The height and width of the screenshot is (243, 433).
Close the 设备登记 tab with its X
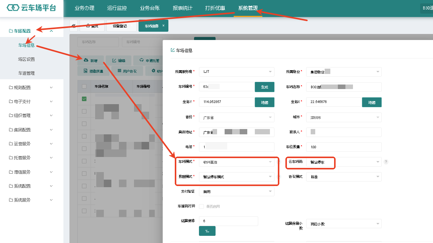click(x=132, y=26)
